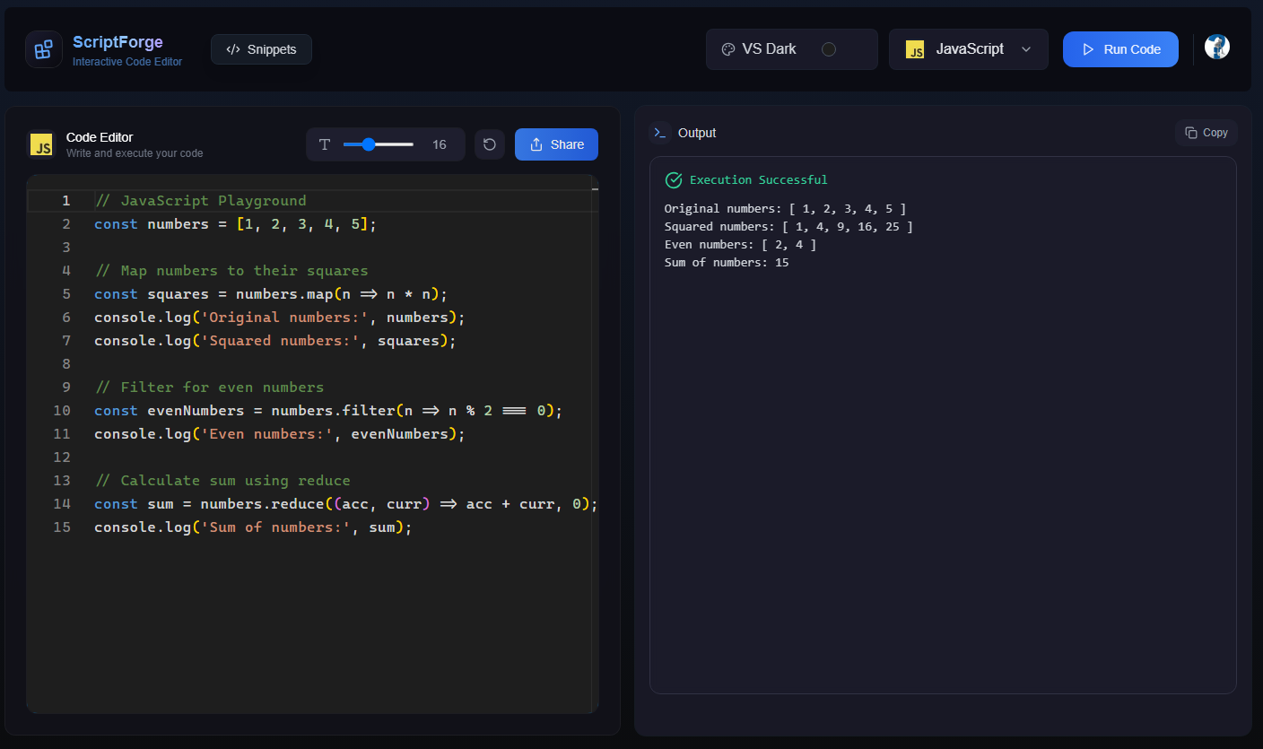This screenshot has height=749, width=1263.
Task: Click output line 'Sum of numbers: 15'
Action: point(727,263)
